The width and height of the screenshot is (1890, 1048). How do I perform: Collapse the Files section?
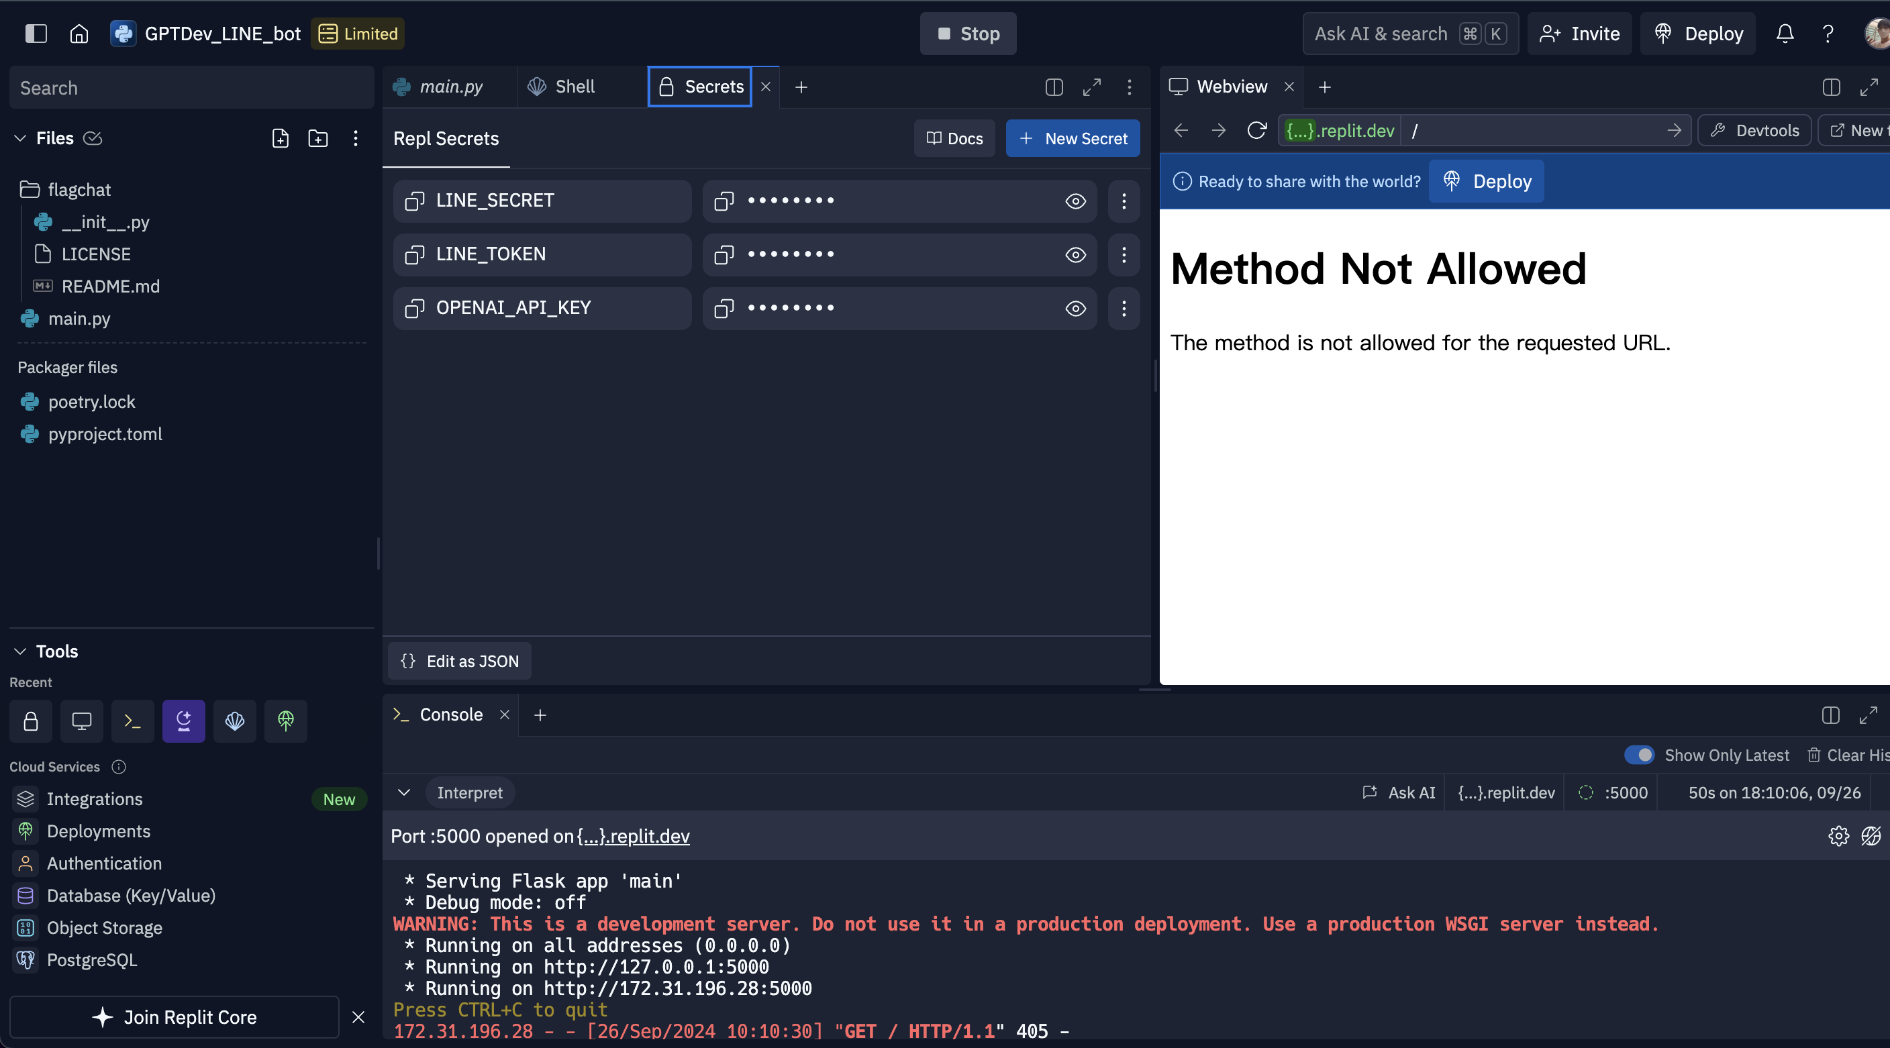click(21, 138)
